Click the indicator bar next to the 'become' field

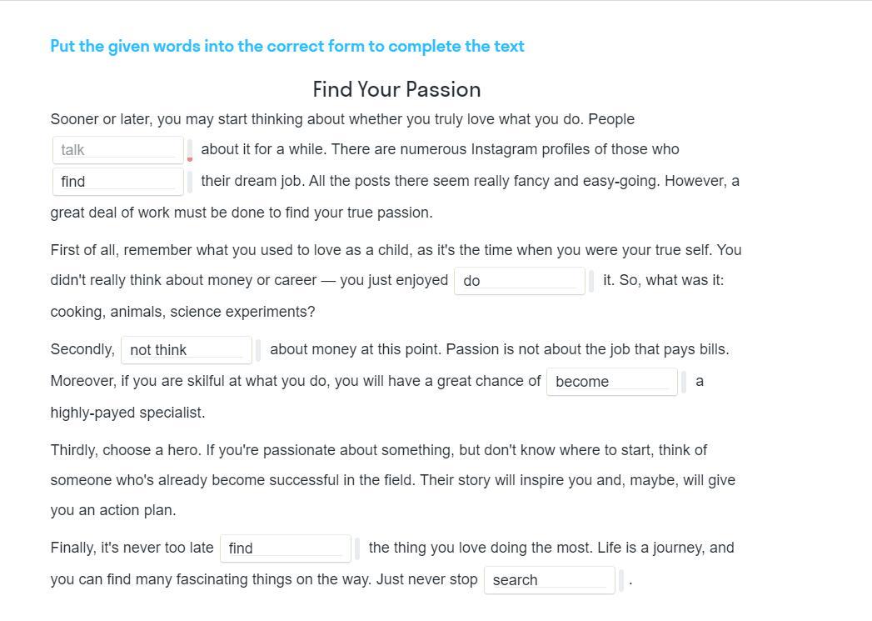click(x=684, y=383)
